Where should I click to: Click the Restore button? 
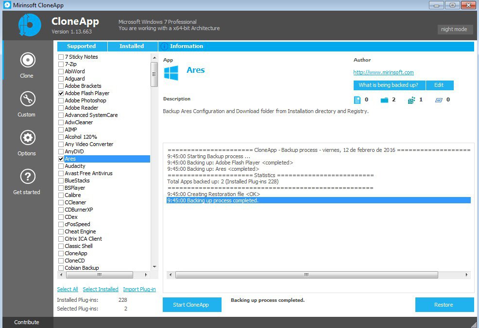click(444, 305)
